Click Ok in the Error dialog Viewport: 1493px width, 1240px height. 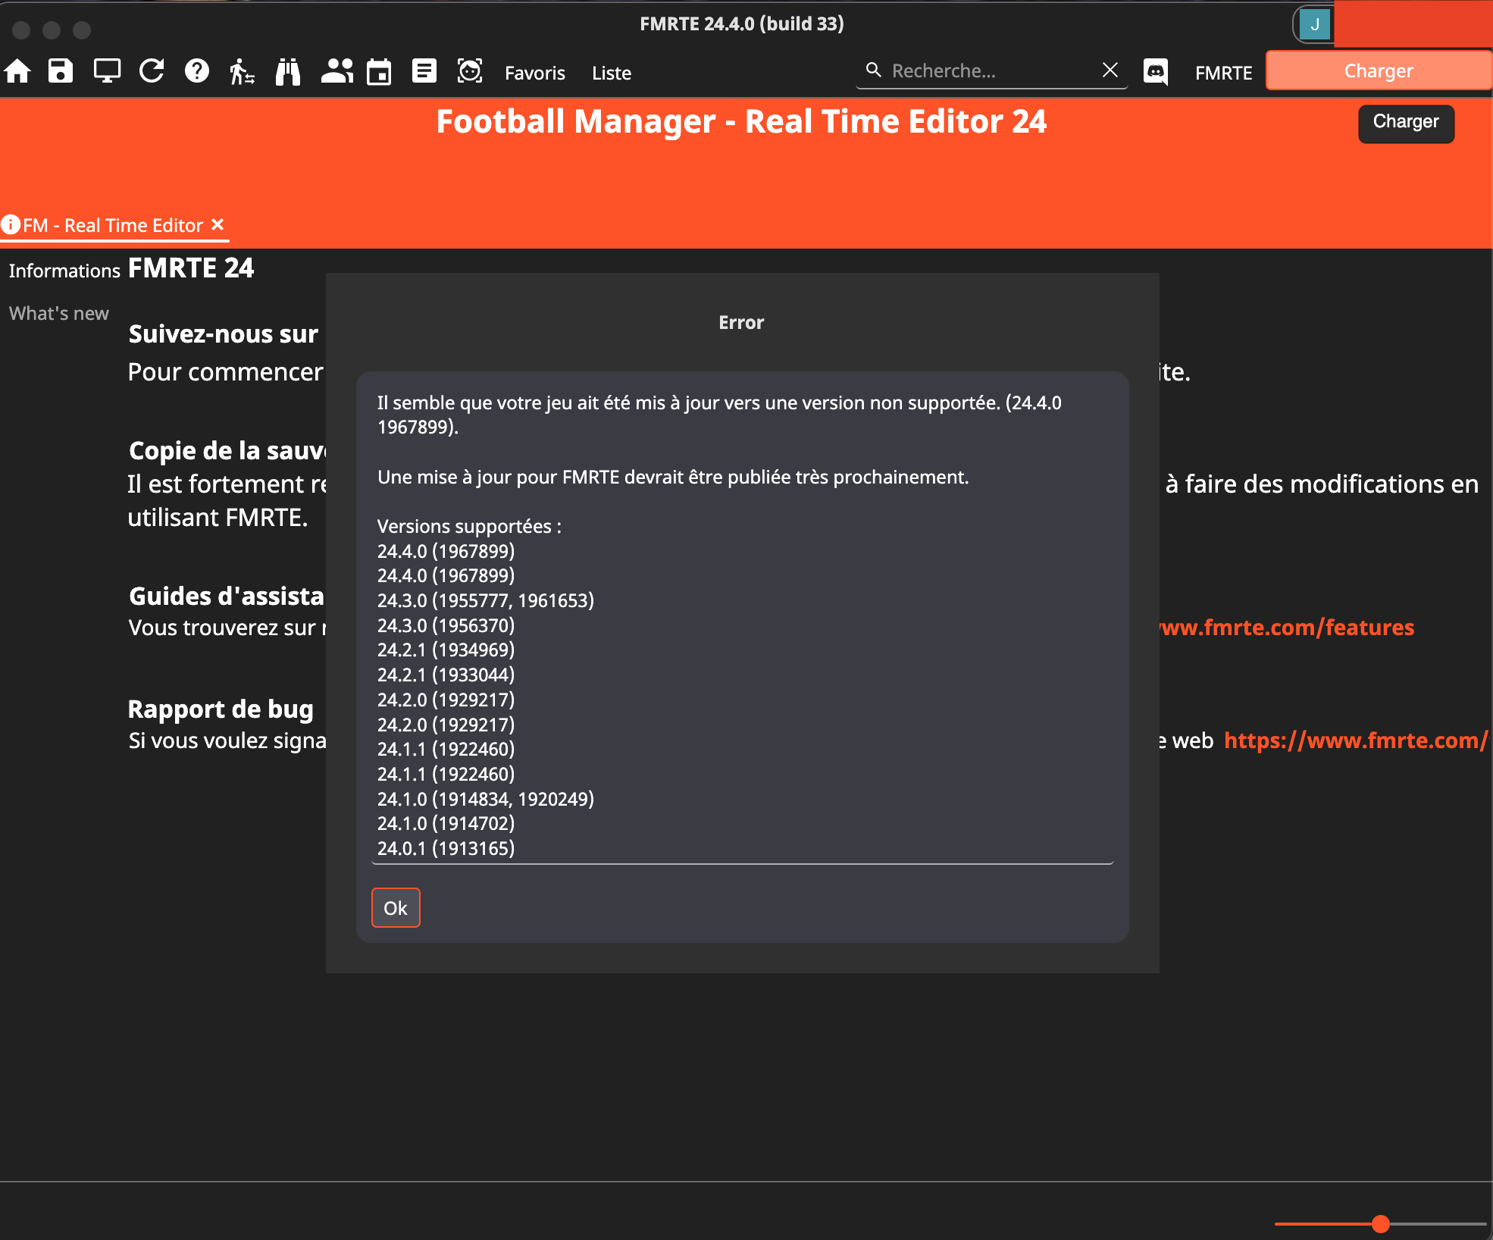point(396,907)
